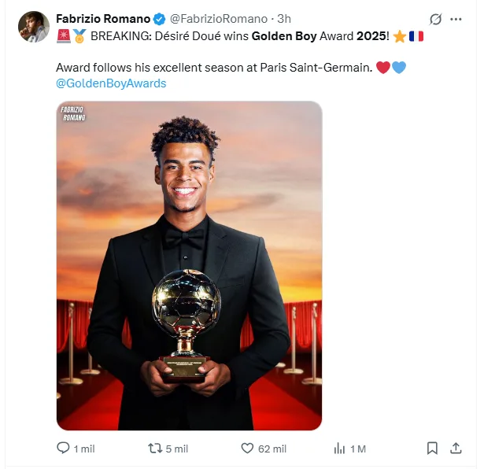Click the blue verified badge
The width and height of the screenshot is (484, 469).
(159, 19)
